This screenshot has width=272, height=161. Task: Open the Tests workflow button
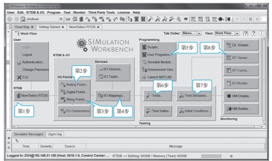tap(157, 95)
